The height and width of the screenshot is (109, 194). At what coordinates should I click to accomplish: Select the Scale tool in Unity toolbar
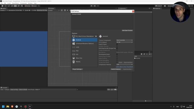12,6
